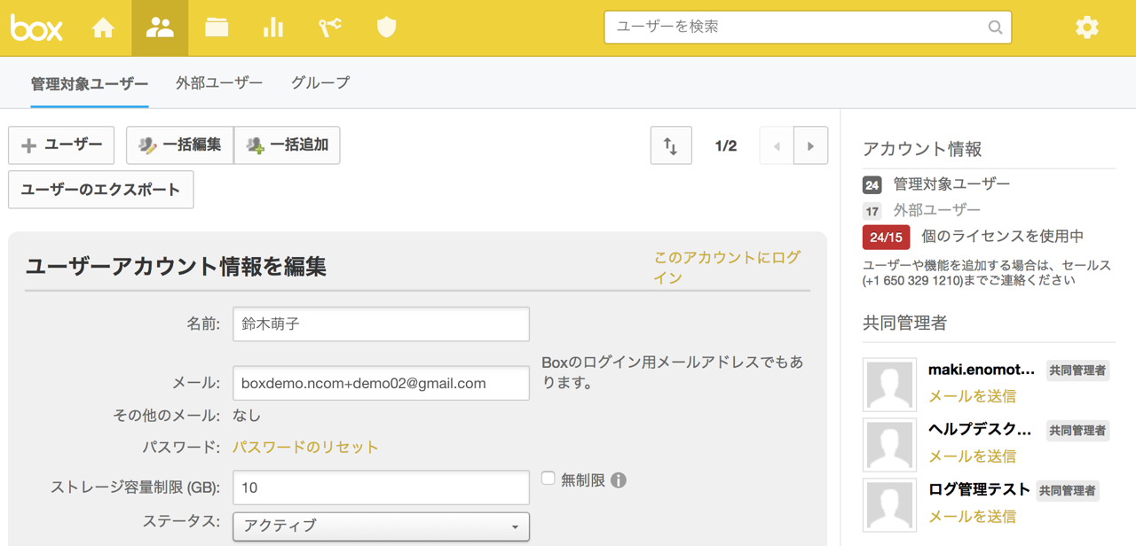Click the 一括編集 button
The width and height of the screenshot is (1136, 546).
click(x=180, y=145)
